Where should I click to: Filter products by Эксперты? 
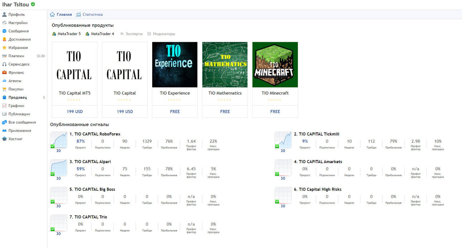coord(134,34)
